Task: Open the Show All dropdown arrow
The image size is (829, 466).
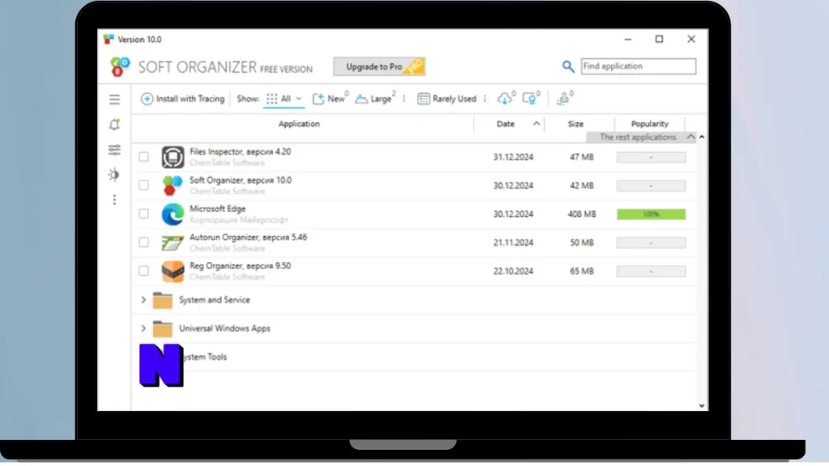Action: 299,99
